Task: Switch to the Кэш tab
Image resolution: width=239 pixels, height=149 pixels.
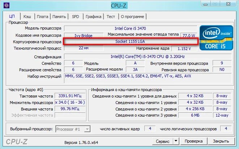Action: tap(27, 17)
